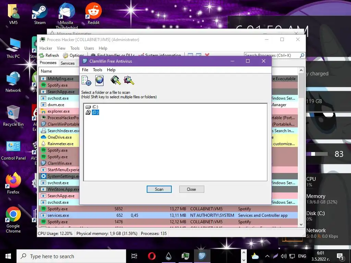
Task: Open the Process Hacker Help menu
Action: tap(103, 48)
